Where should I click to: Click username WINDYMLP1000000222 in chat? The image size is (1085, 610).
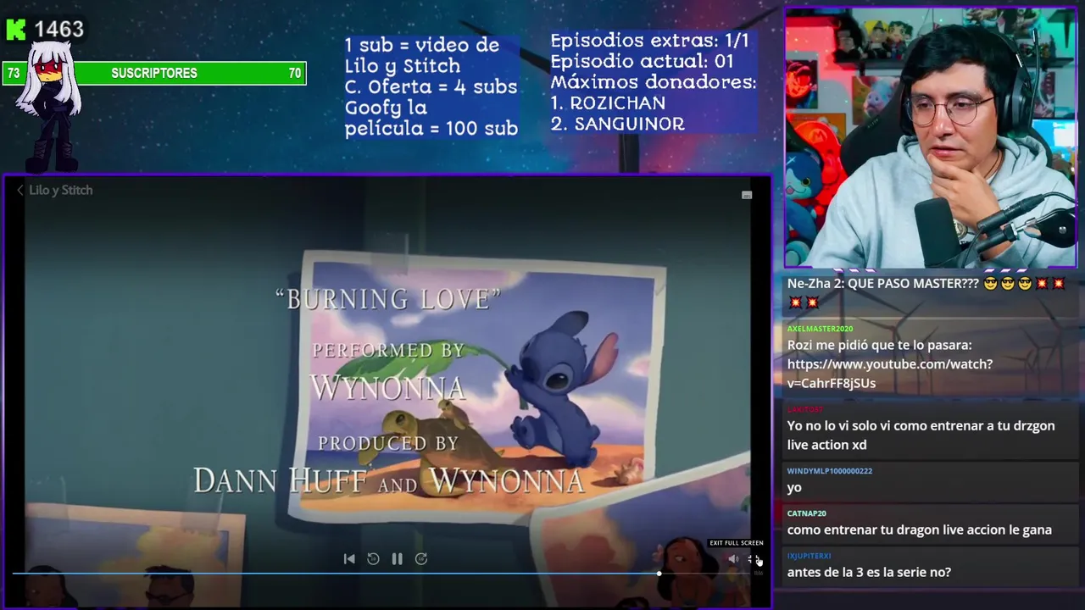tap(829, 471)
